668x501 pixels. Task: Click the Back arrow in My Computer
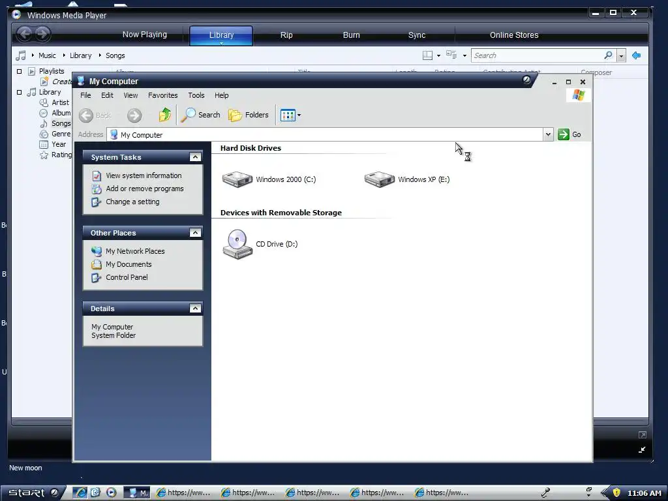tap(85, 115)
